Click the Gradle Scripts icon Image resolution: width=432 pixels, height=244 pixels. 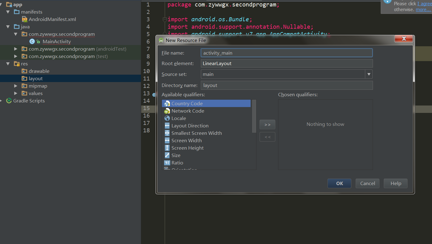point(9,101)
